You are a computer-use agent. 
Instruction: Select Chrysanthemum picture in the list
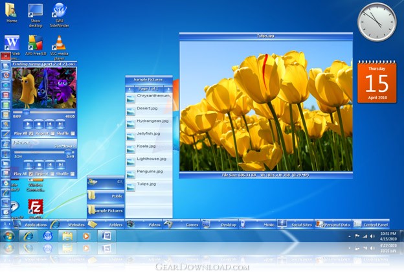point(149,99)
